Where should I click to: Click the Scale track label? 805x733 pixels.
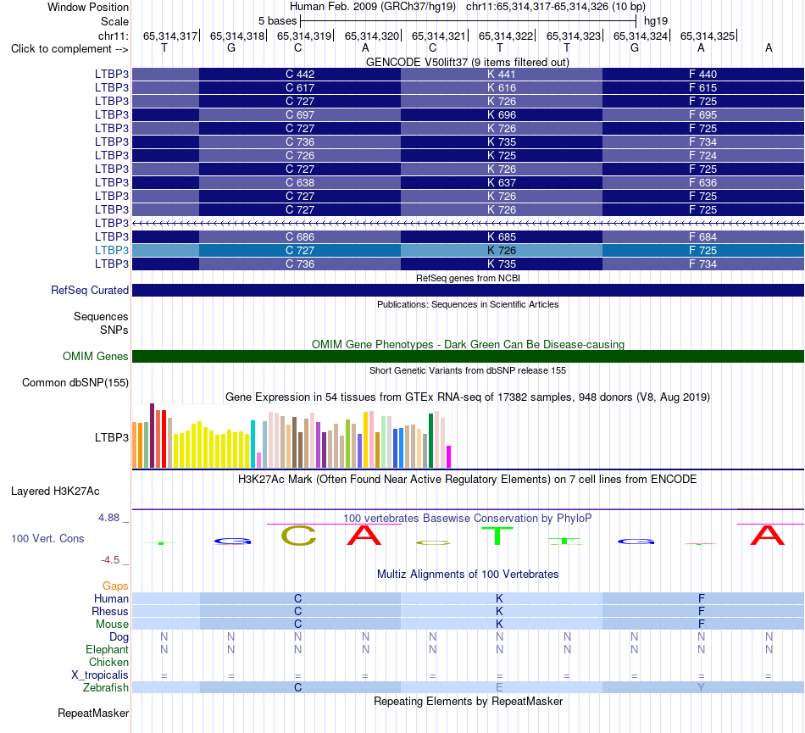coord(114,21)
